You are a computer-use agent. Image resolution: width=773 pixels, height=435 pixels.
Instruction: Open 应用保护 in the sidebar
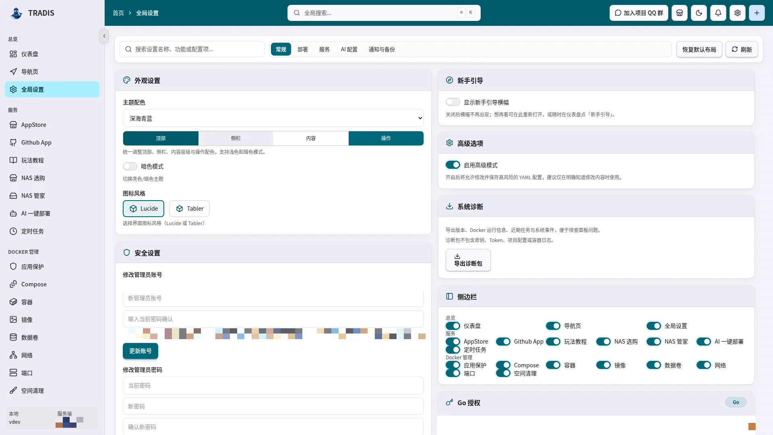[52, 267]
